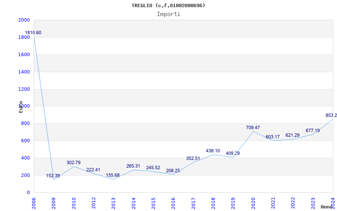Select the 603.17 data label
Viewport: 337px width, 211px height.
(x=273, y=137)
